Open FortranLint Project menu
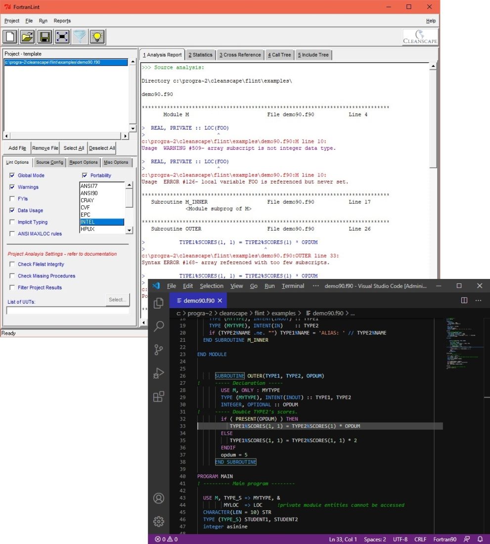Screen dimensions: 490x544 coord(12,21)
